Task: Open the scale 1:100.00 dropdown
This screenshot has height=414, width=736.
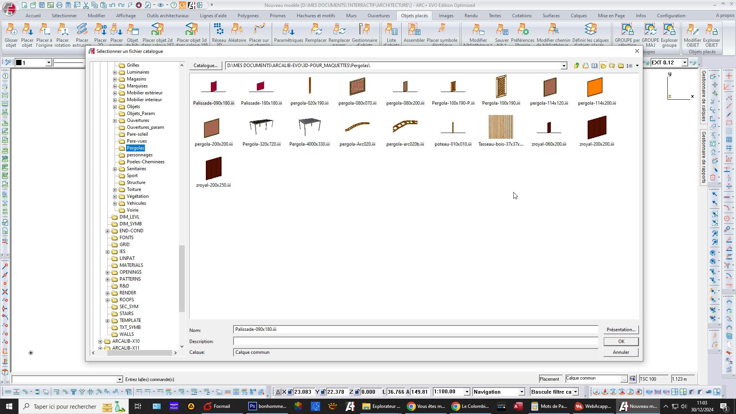Action: coord(467,392)
